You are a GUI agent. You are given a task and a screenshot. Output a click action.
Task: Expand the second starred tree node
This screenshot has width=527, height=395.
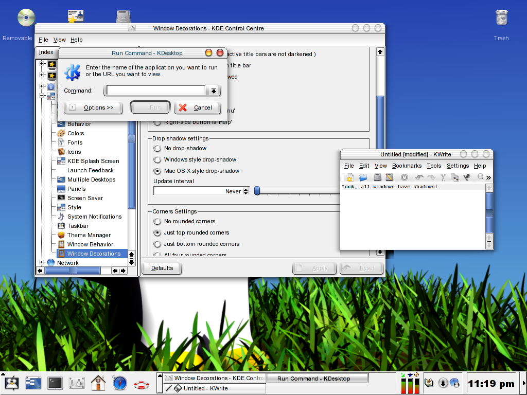pos(41,75)
